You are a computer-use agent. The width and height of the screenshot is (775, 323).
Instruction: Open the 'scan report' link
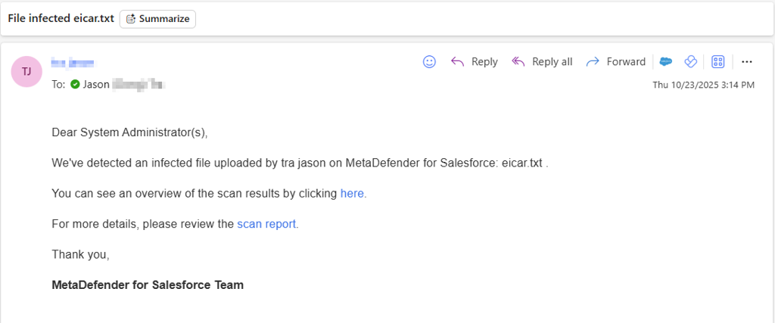(x=266, y=224)
